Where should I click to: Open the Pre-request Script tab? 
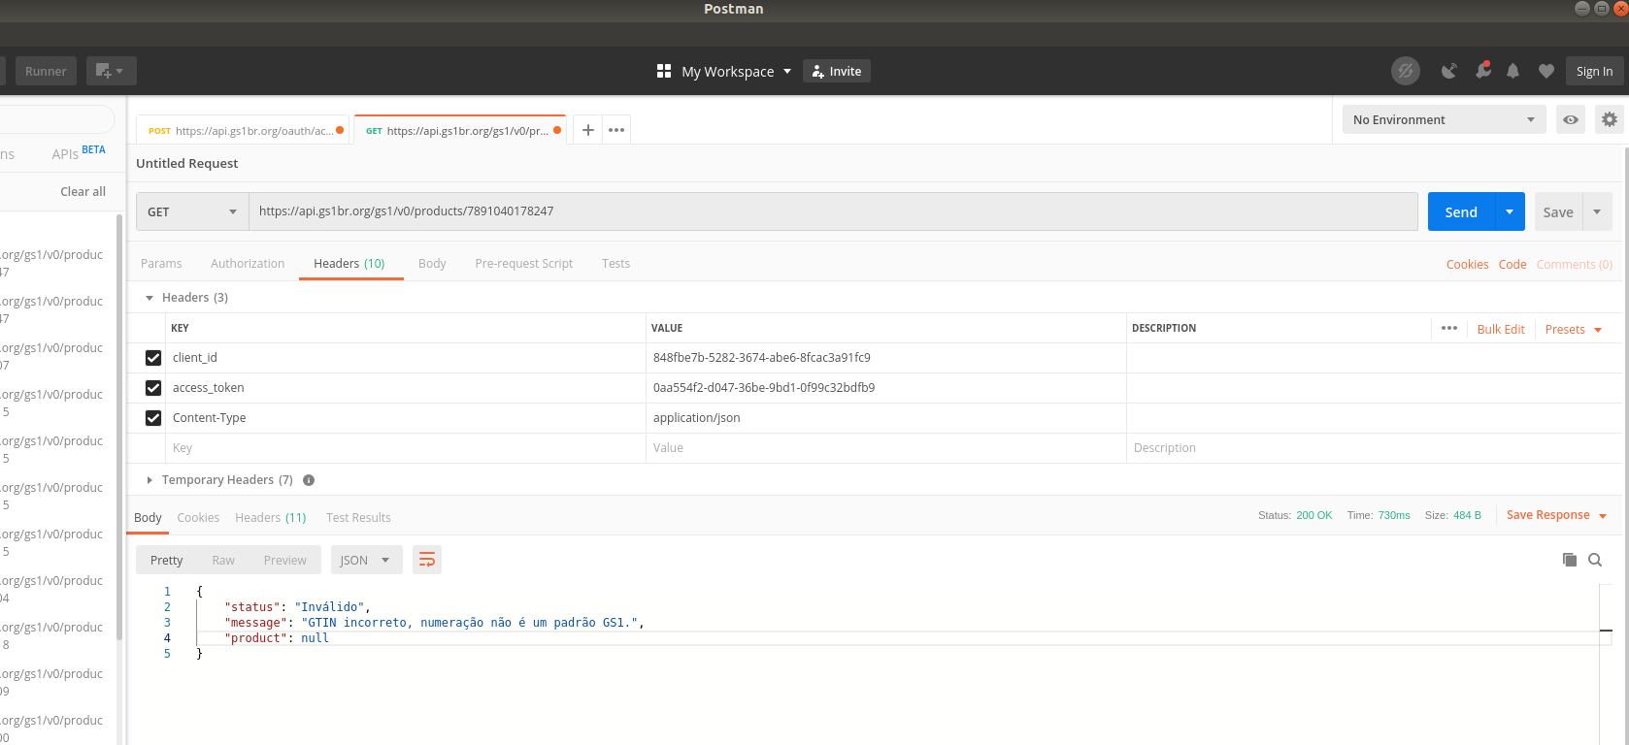point(523,264)
